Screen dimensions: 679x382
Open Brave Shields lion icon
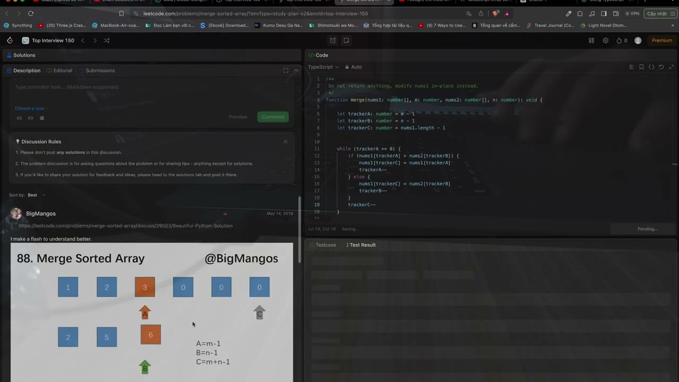click(495, 13)
